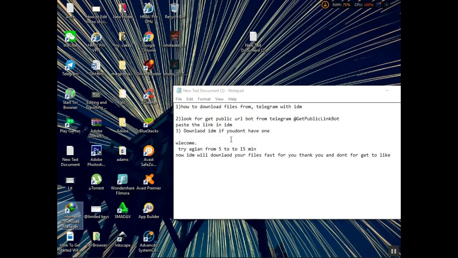The height and width of the screenshot is (258, 458).
Task: Place cursor in '1)how to download files' line
Action: pos(239,107)
